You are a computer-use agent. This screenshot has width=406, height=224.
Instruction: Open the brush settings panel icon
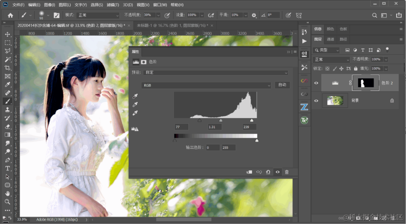click(x=56, y=15)
